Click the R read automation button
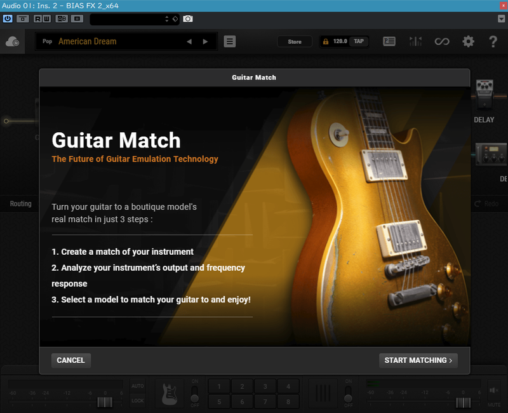Image resolution: width=508 pixels, height=413 pixels. (x=38, y=19)
